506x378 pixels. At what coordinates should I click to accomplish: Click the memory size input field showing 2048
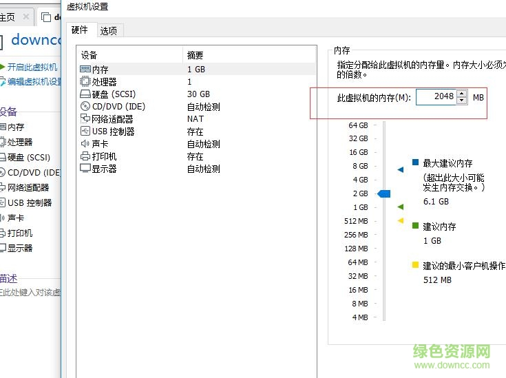point(435,97)
